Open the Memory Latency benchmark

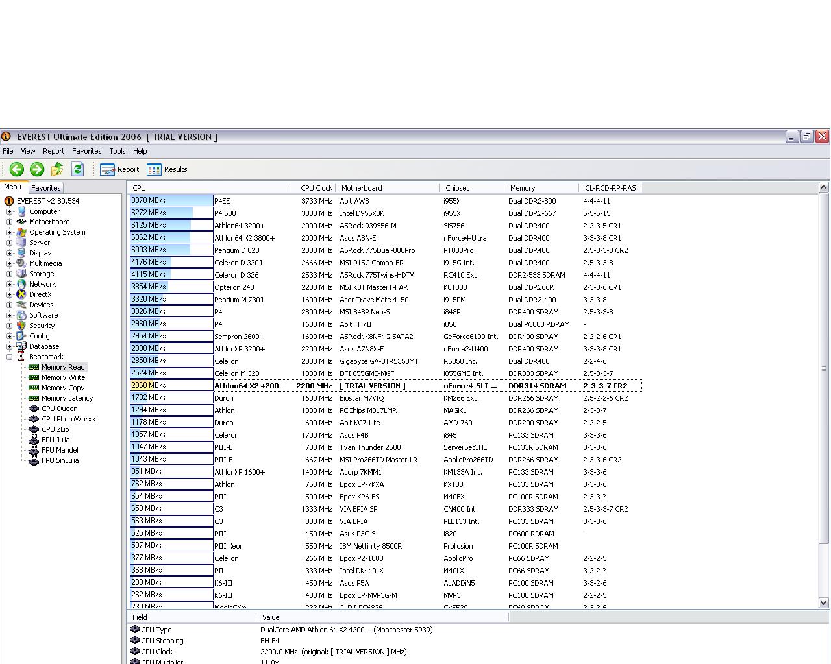pos(67,398)
